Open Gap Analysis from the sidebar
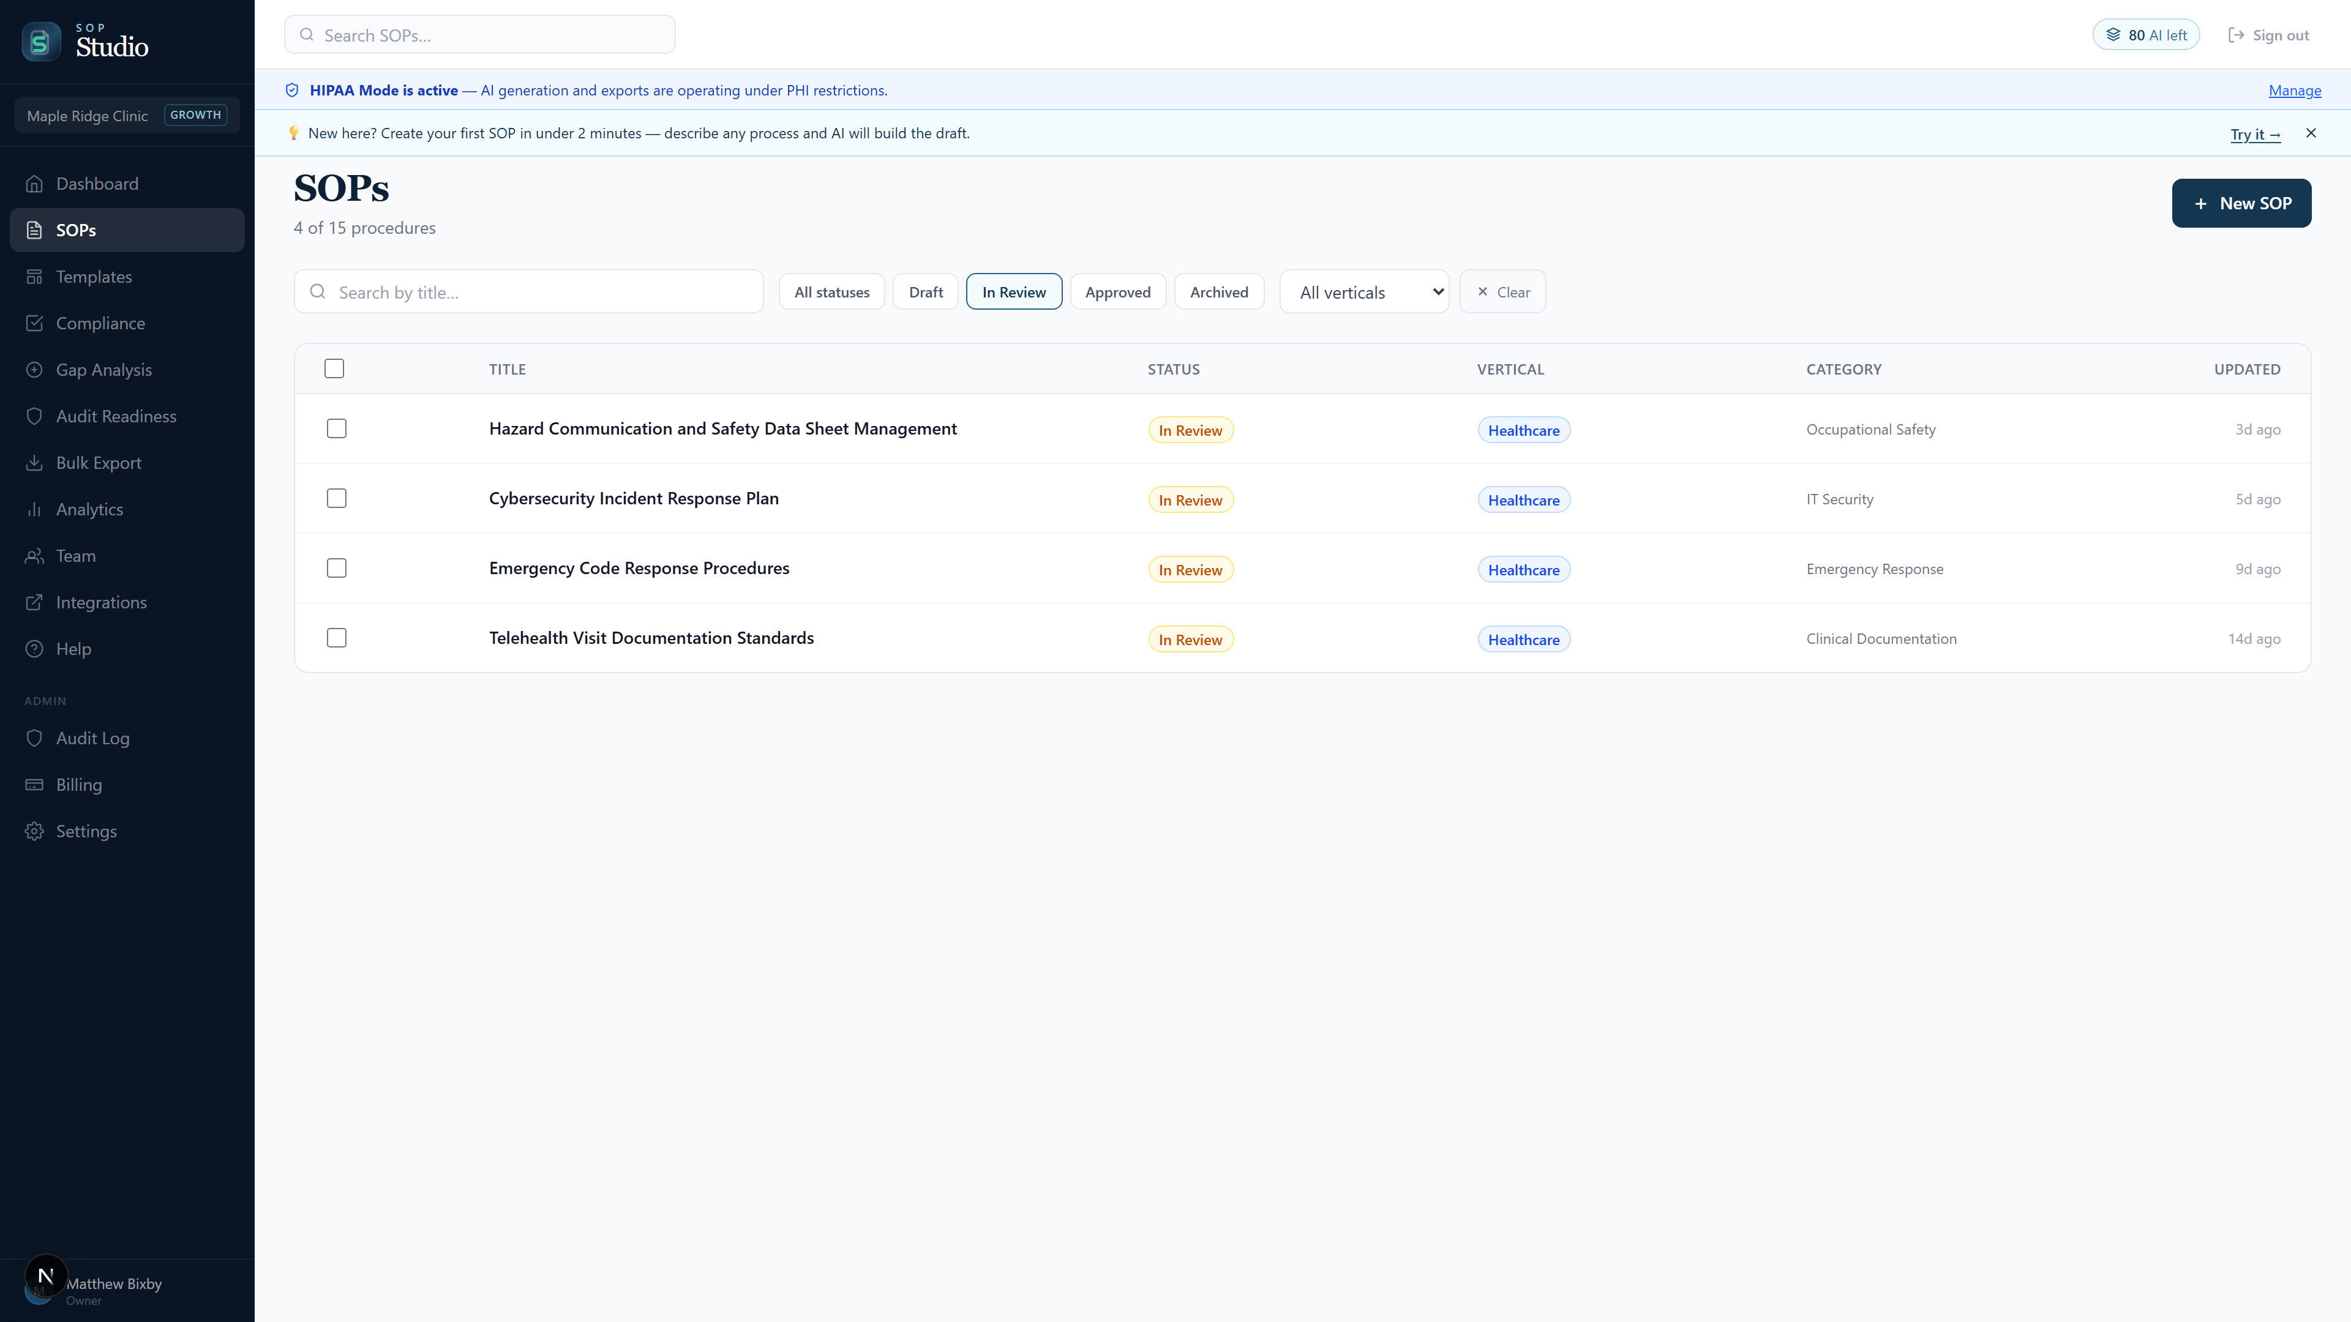Screen dimensions: 2351x1322 click(x=103, y=370)
